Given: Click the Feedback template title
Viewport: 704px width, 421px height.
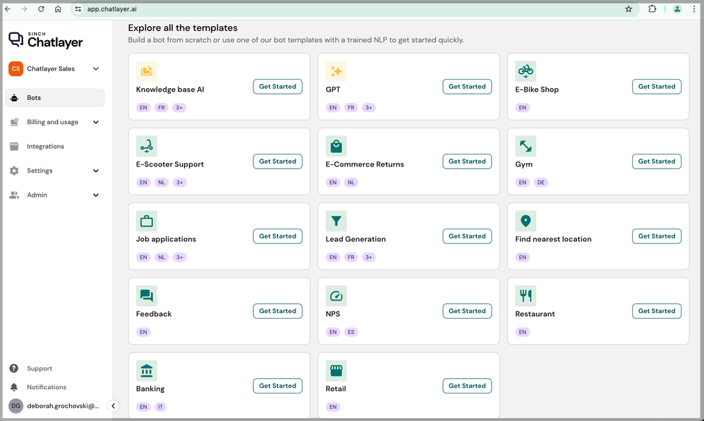Looking at the screenshot, I should [154, 314].
